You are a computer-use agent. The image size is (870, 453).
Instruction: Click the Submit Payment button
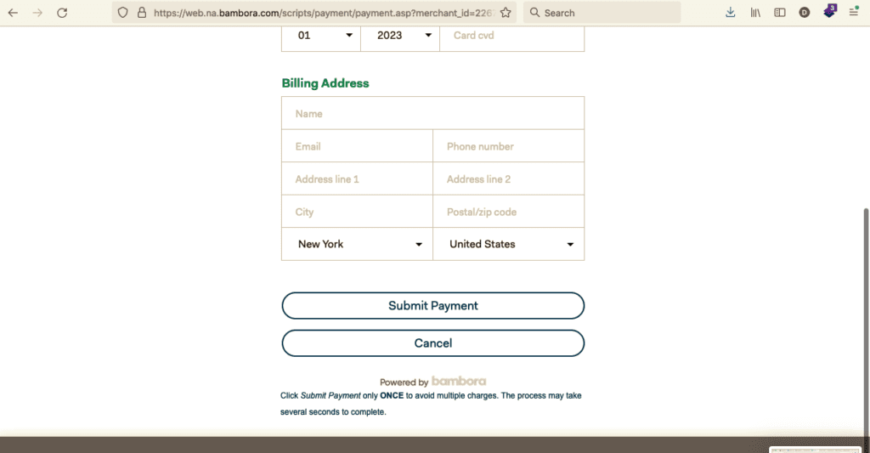432,306
